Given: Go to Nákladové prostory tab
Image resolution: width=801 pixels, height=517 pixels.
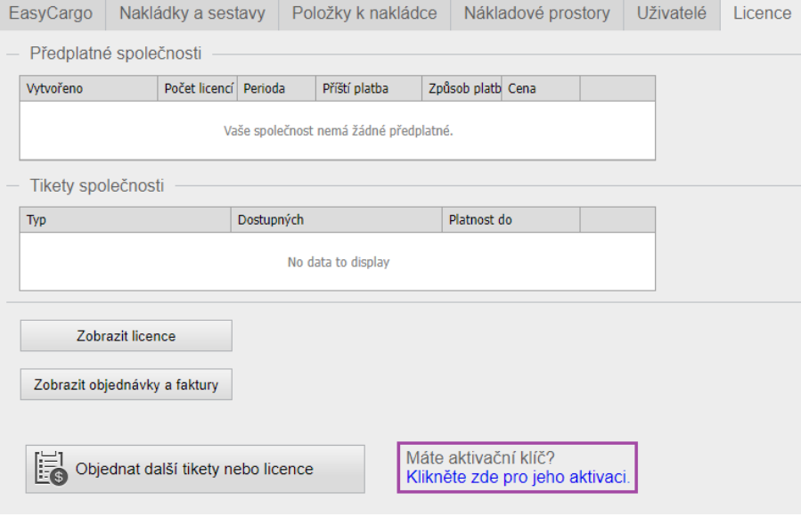Looking at the screenshot, I should tap(536, 14).
